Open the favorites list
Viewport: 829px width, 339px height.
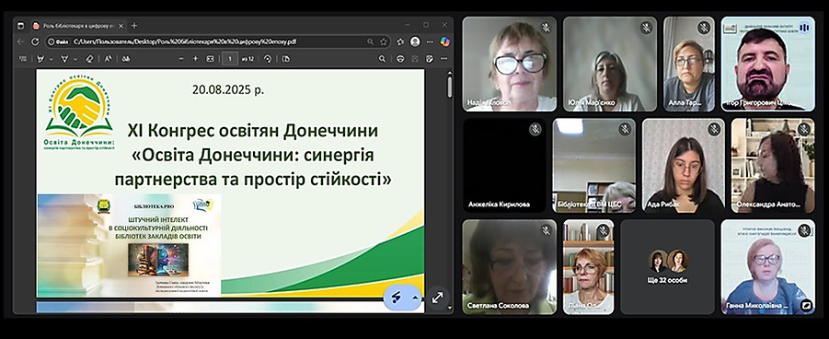click(401, 41)
